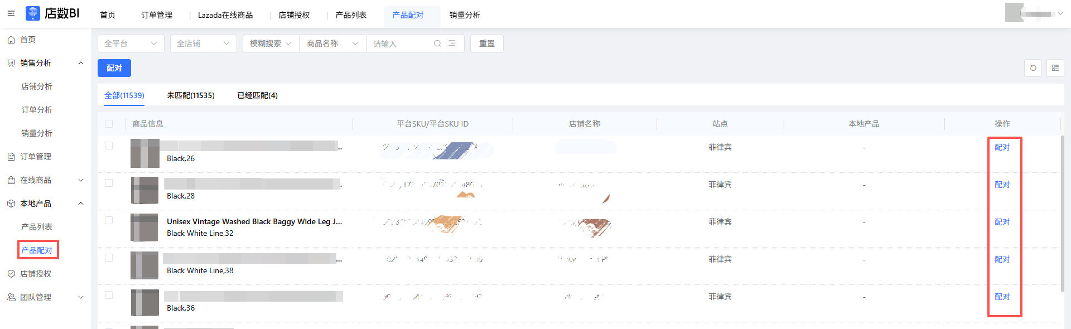Click the batch-search list icon in the input
This screenshot has width=1071, height=329.
pyautogui.click(x=452, y=43)
